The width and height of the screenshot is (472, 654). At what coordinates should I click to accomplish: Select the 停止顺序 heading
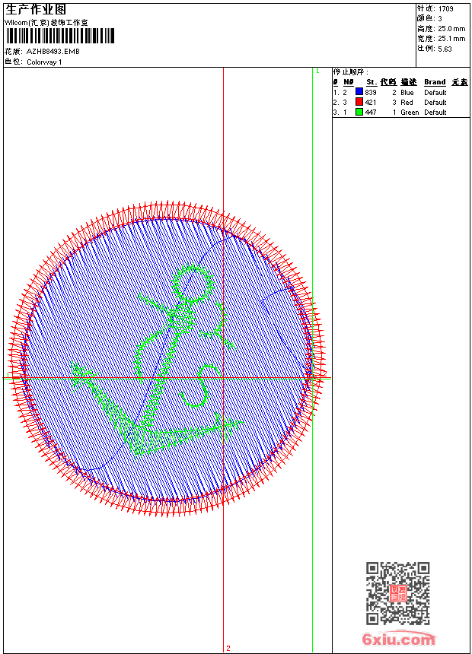point(351,72)
